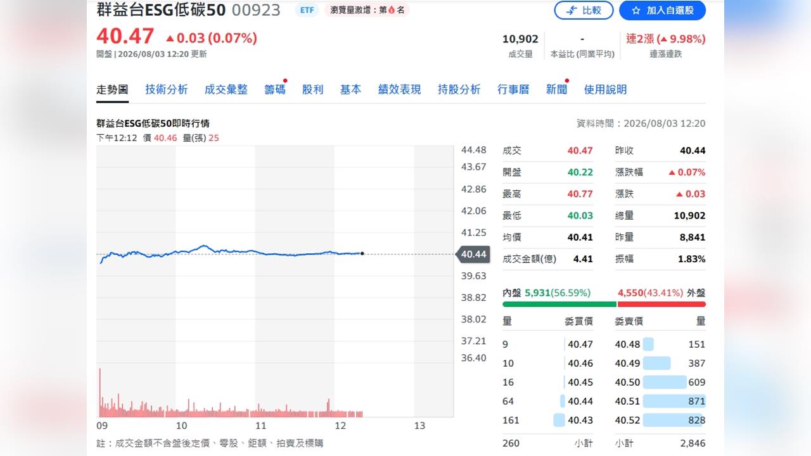Image resolution: width=811 pixels, height=456 pixels.
Task: Click the 振幅 value 1.83%
Action: 693,258
